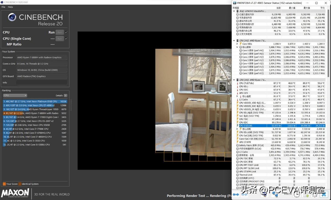Select the Core i5-3550 ranking row
The height and width of the screenshot is (200, 331).
35,141
